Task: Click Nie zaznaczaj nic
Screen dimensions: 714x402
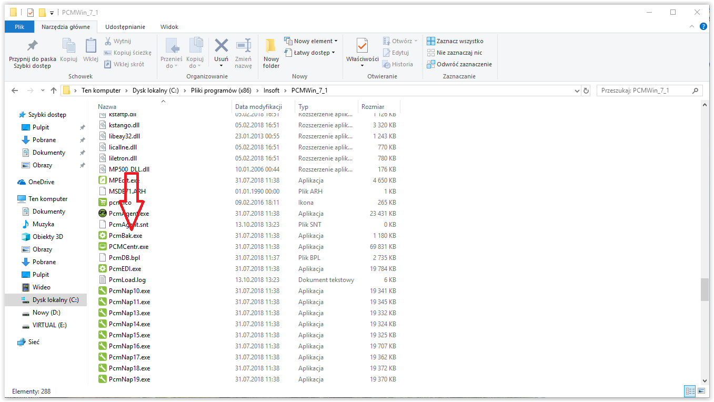Action: click(455, 53)
